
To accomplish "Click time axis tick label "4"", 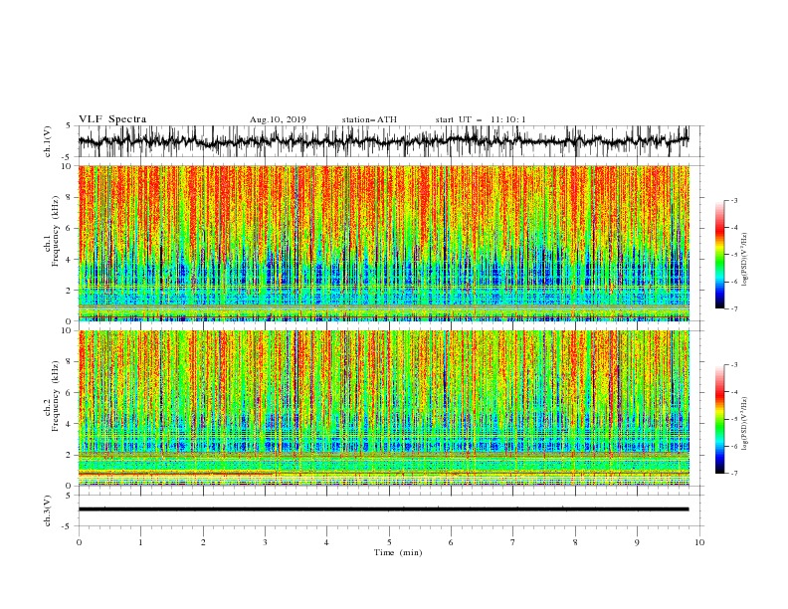I will click(326, 542).
